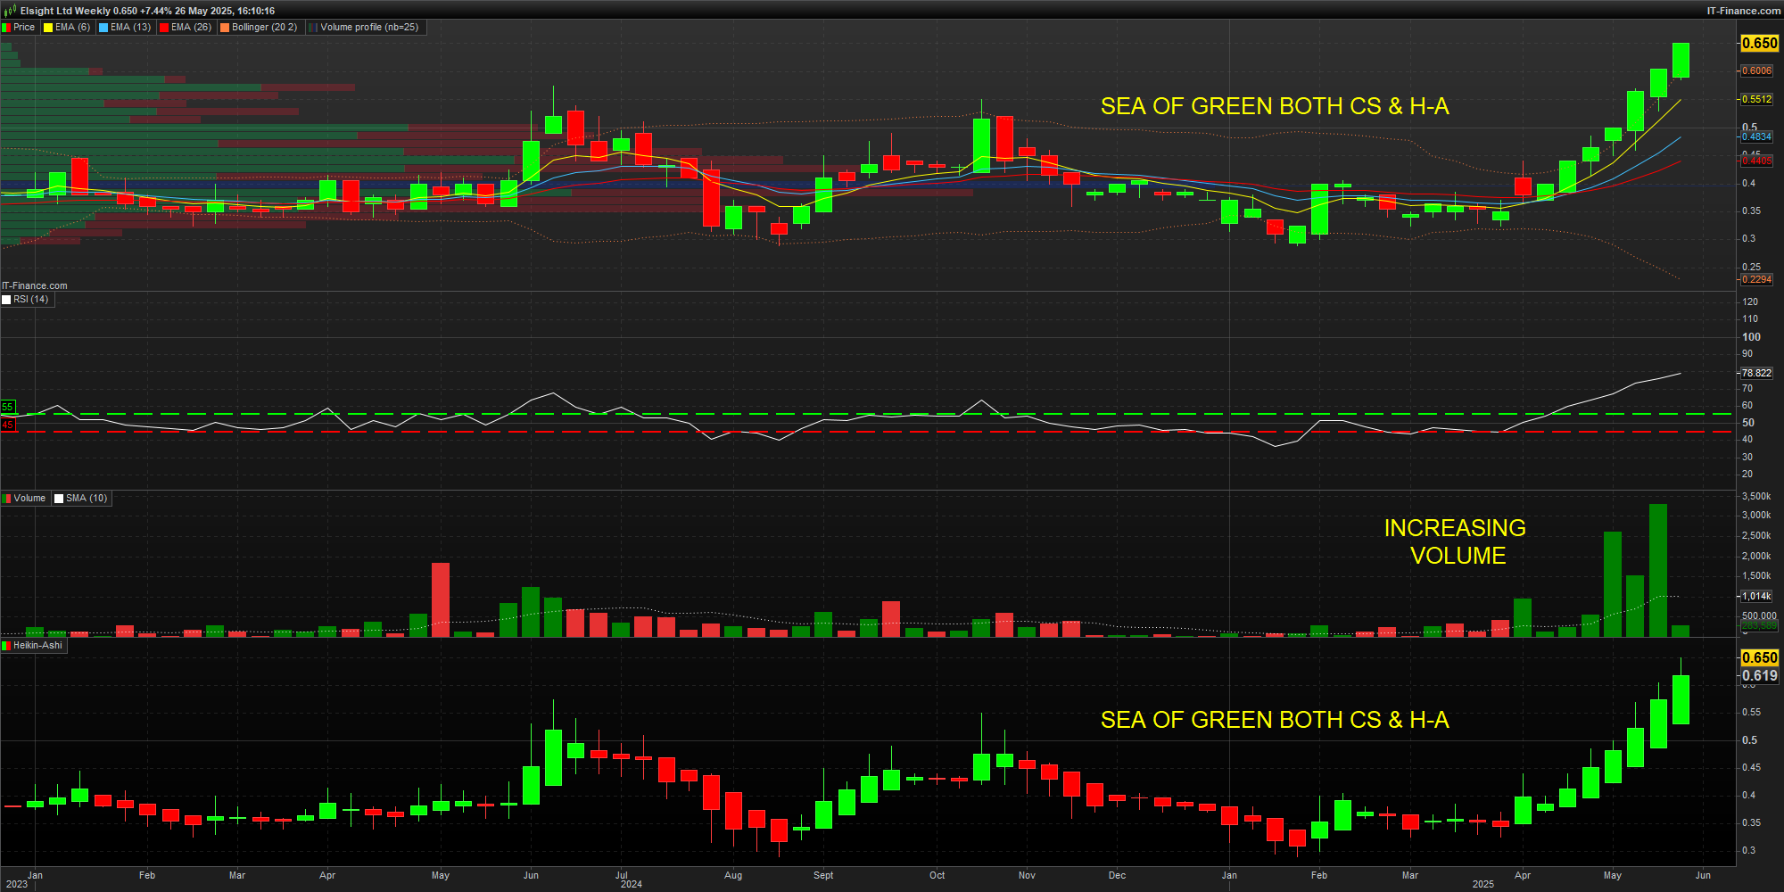The height and width of the screenshot is (892, 1784).
Task: Click the IT-Finance.com link at top right
Action: pyautogui.click(x=1743, y=11)
